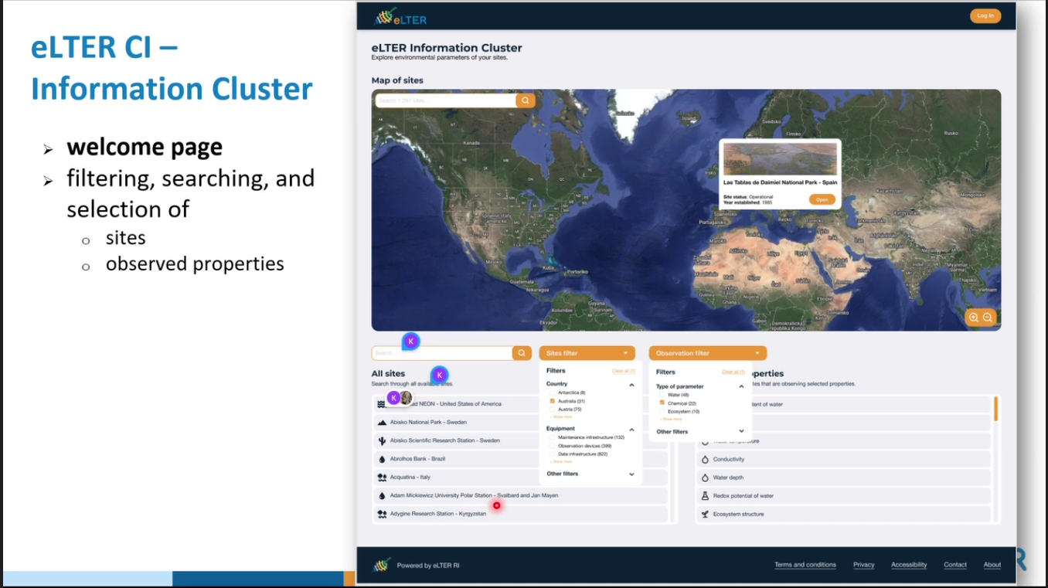Collapse the Observation filter dropdown

point(757,353)
